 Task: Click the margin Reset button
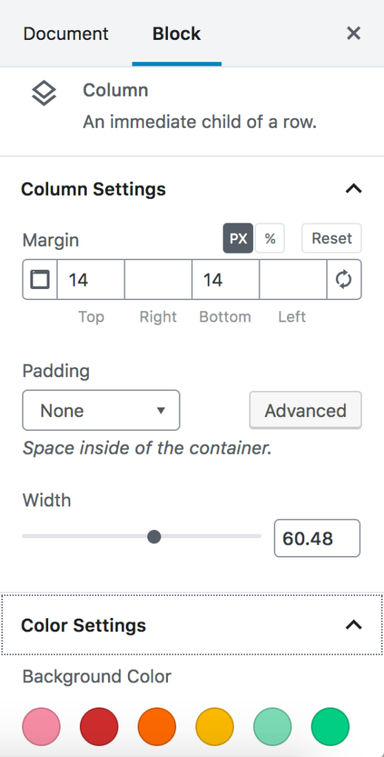331,238
